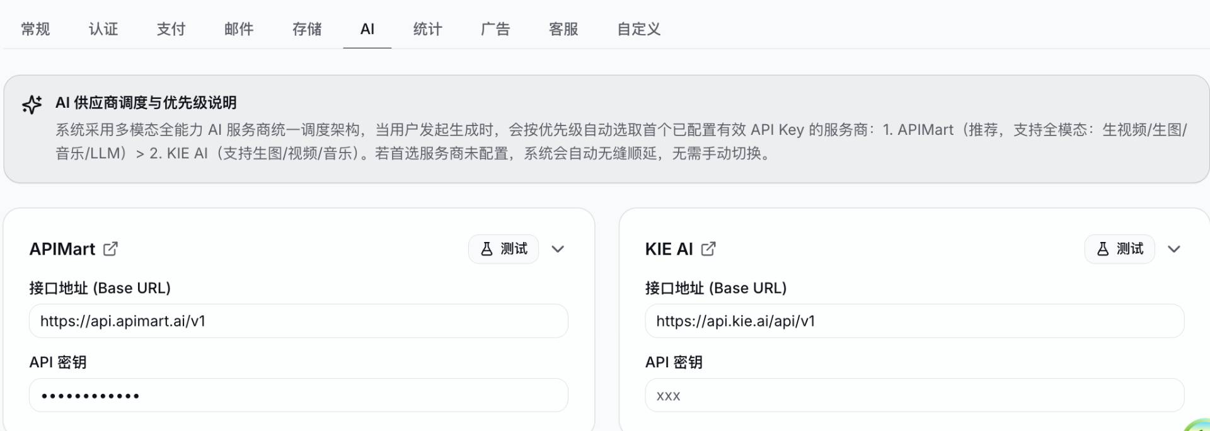Switch to the 常规 tab

tap(35, 29)
